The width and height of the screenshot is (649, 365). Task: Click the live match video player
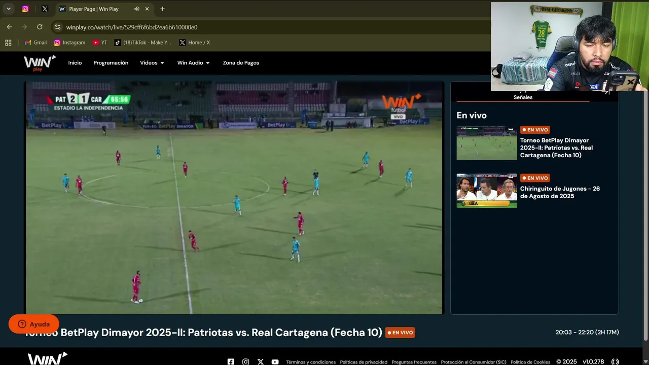234,198
